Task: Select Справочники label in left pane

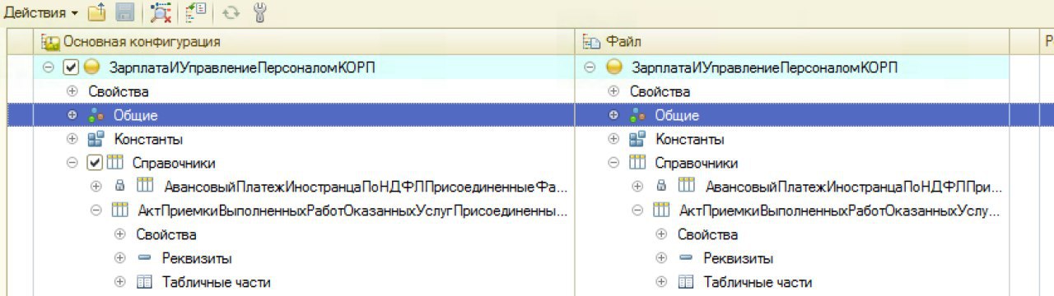Action: 175,163
